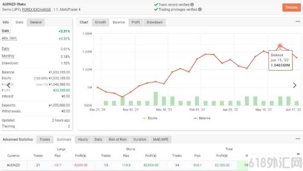Open the chart panel three-dots menu

tap(298, 22)
